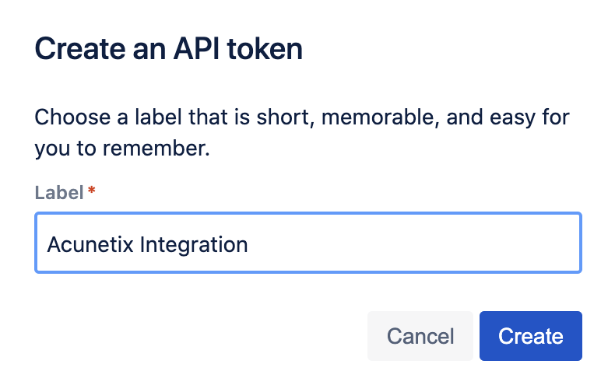Click 'you to remember.' description line

[122, 149]
